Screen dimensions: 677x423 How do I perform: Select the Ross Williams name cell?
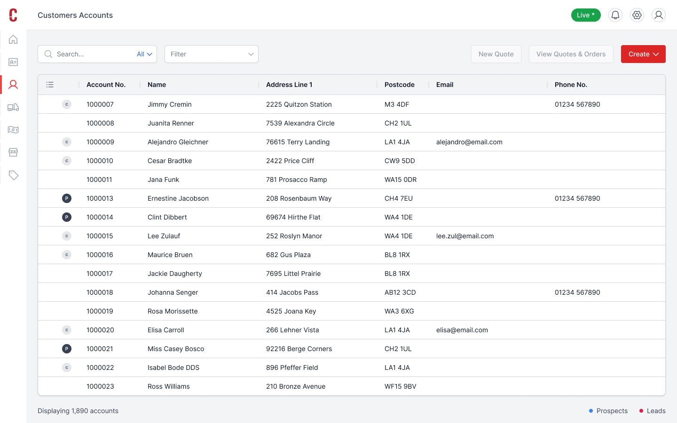[169, 386]
